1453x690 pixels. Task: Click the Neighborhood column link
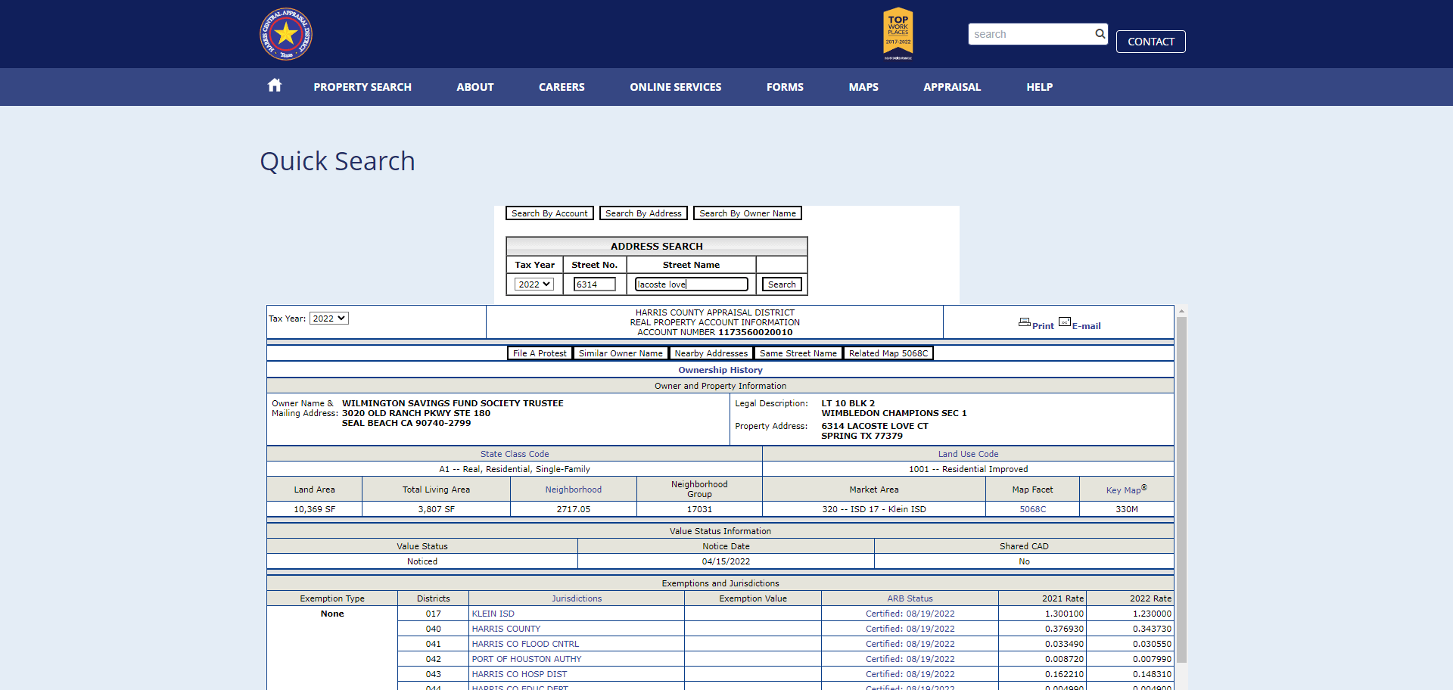(x=574, y=490)
